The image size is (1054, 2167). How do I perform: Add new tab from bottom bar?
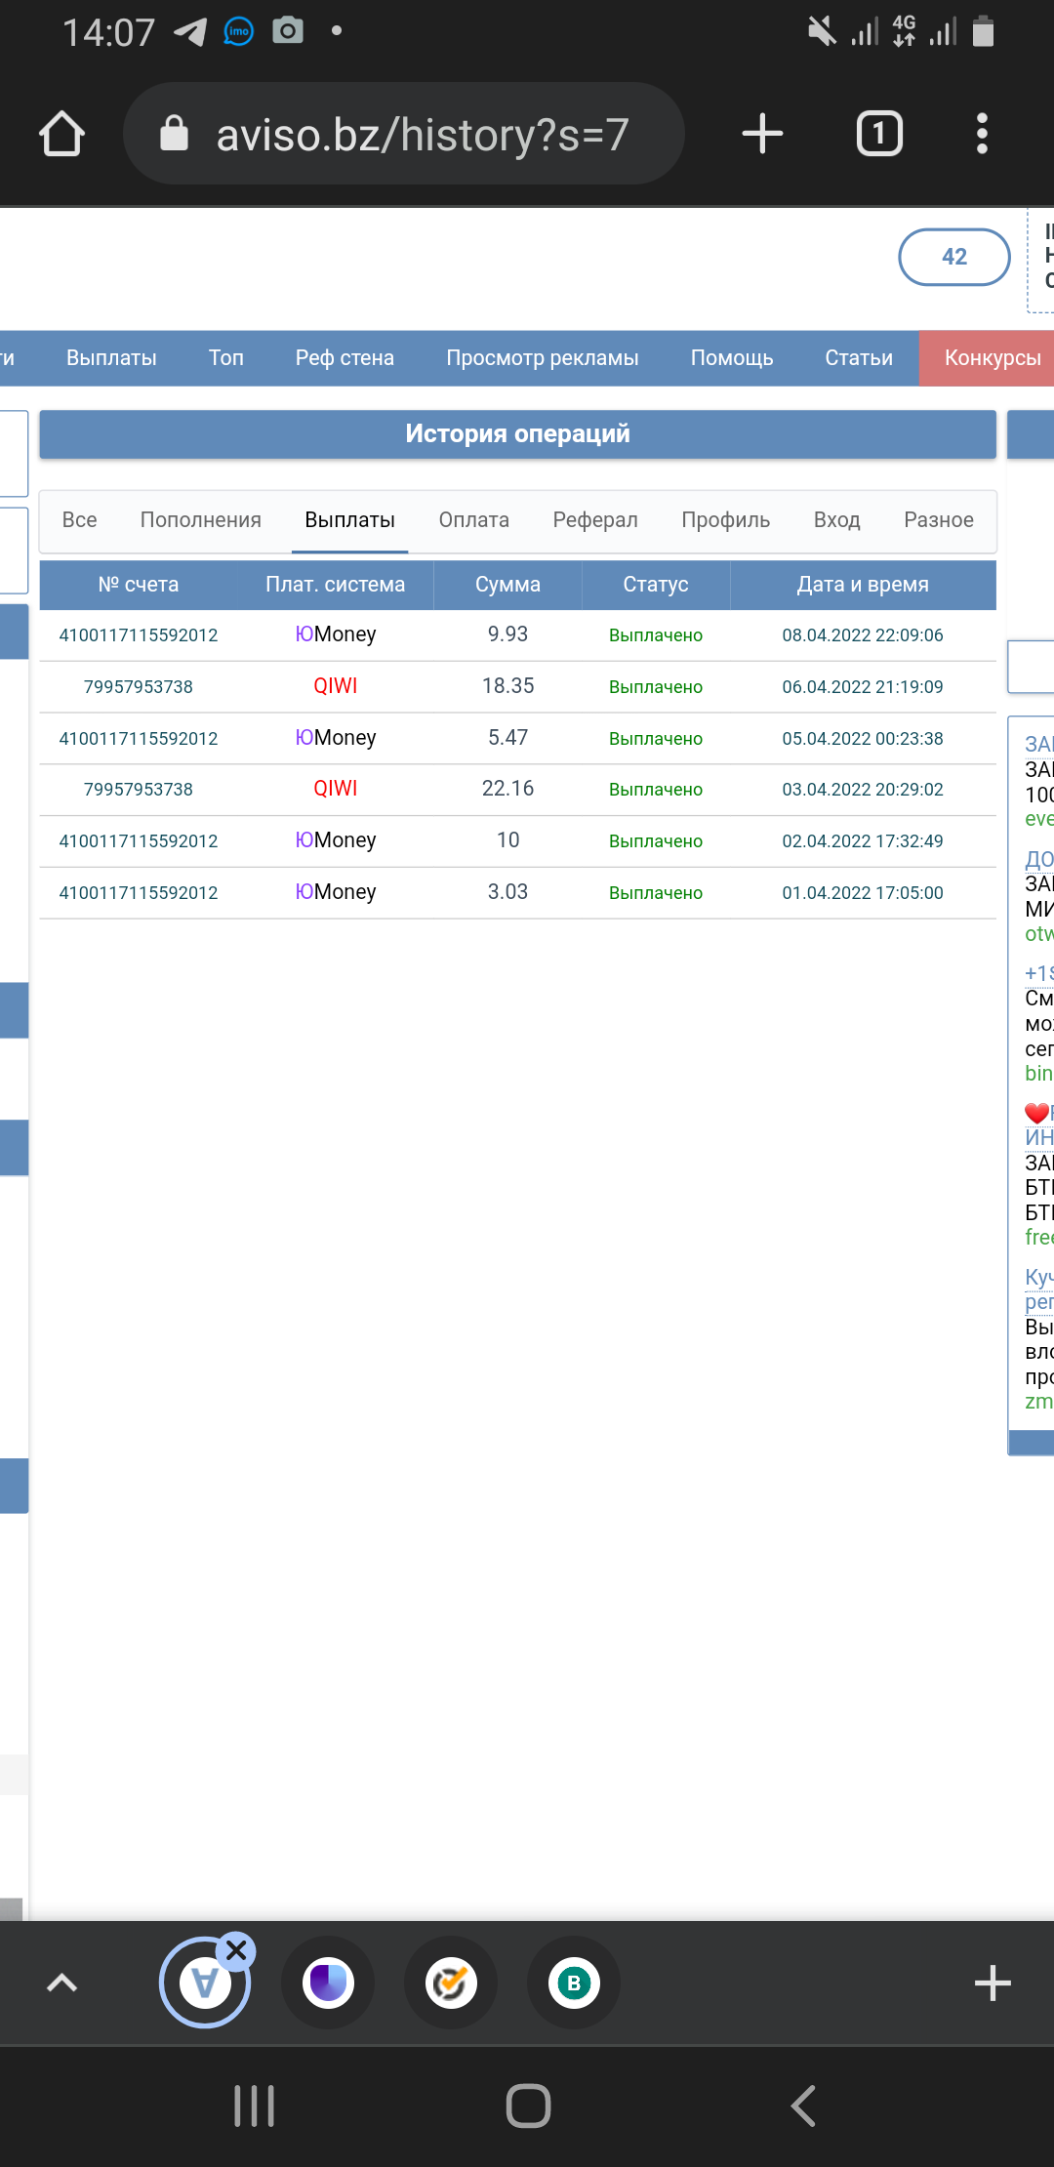[x=993, y=1983]
